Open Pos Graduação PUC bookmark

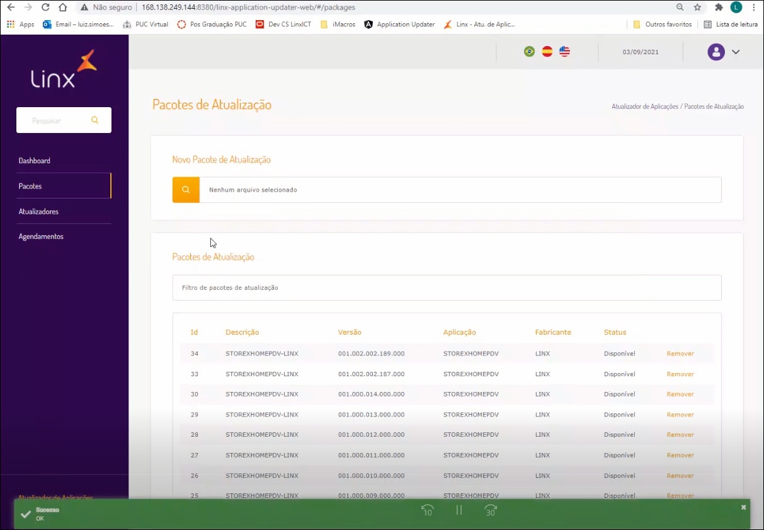[x=212, y=25]
